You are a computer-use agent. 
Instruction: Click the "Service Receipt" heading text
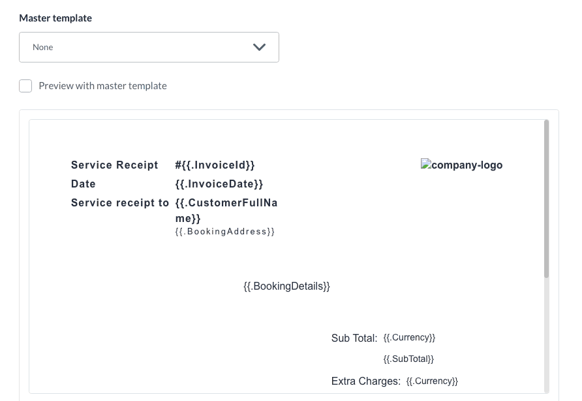click(x=115, y=165)
